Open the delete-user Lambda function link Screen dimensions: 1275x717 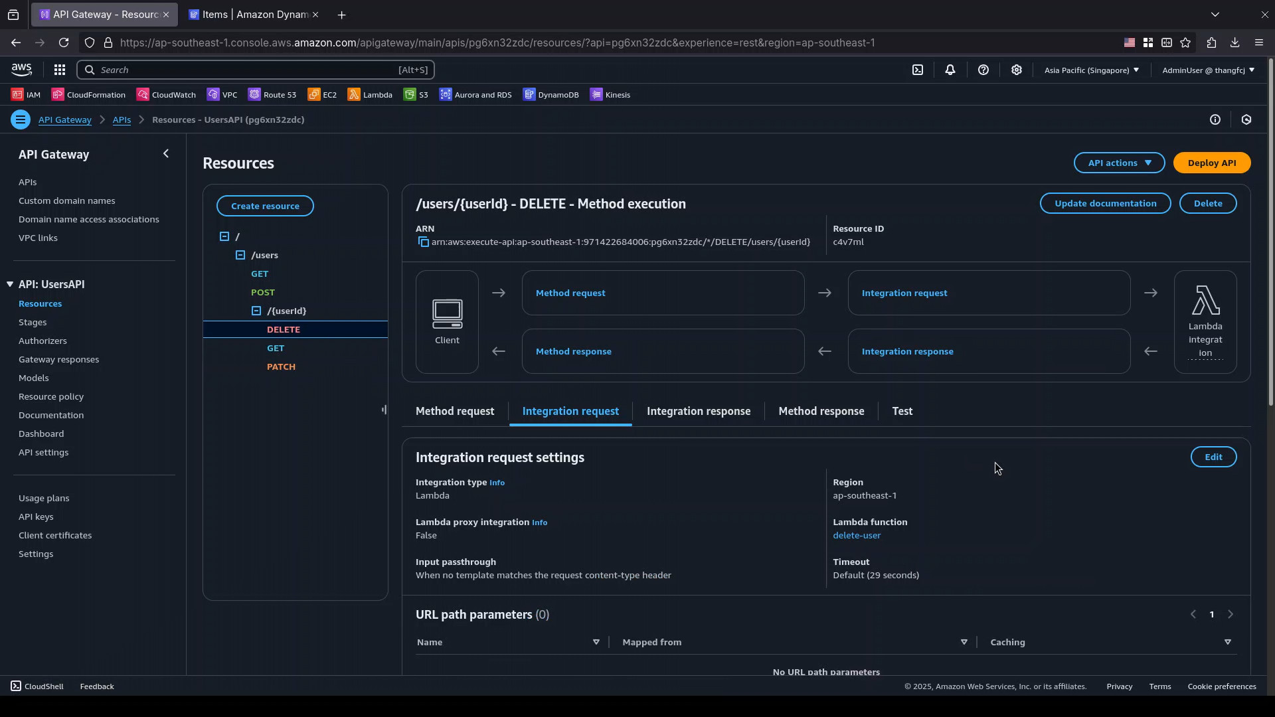(857, 535)
